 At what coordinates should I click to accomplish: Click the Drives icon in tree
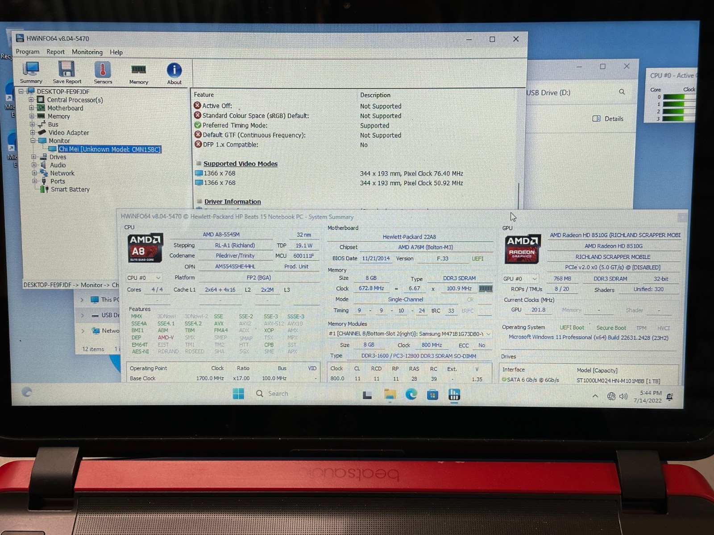43,157
